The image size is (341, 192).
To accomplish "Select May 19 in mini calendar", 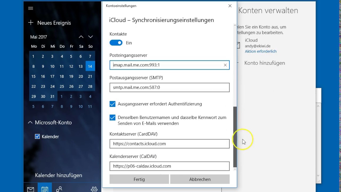I will tap(71, 77).
